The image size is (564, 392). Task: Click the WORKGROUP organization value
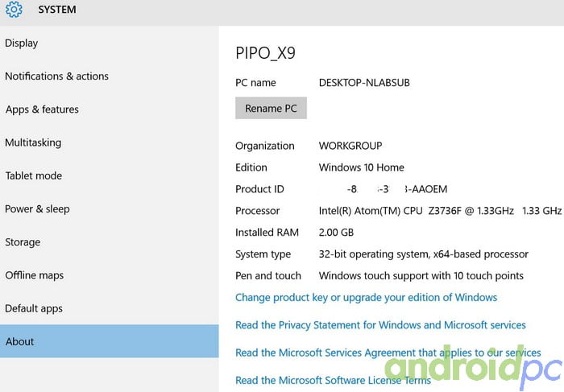click(x=350, y=146)
